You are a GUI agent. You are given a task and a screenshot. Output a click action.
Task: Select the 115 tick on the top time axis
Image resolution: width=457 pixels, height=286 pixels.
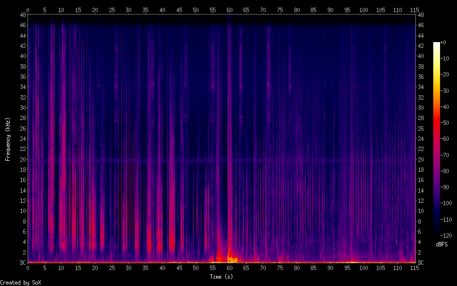(x=414, y=10)
